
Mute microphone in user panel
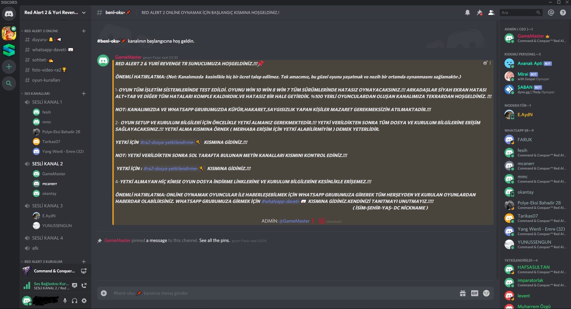click(x=65, y=301)
